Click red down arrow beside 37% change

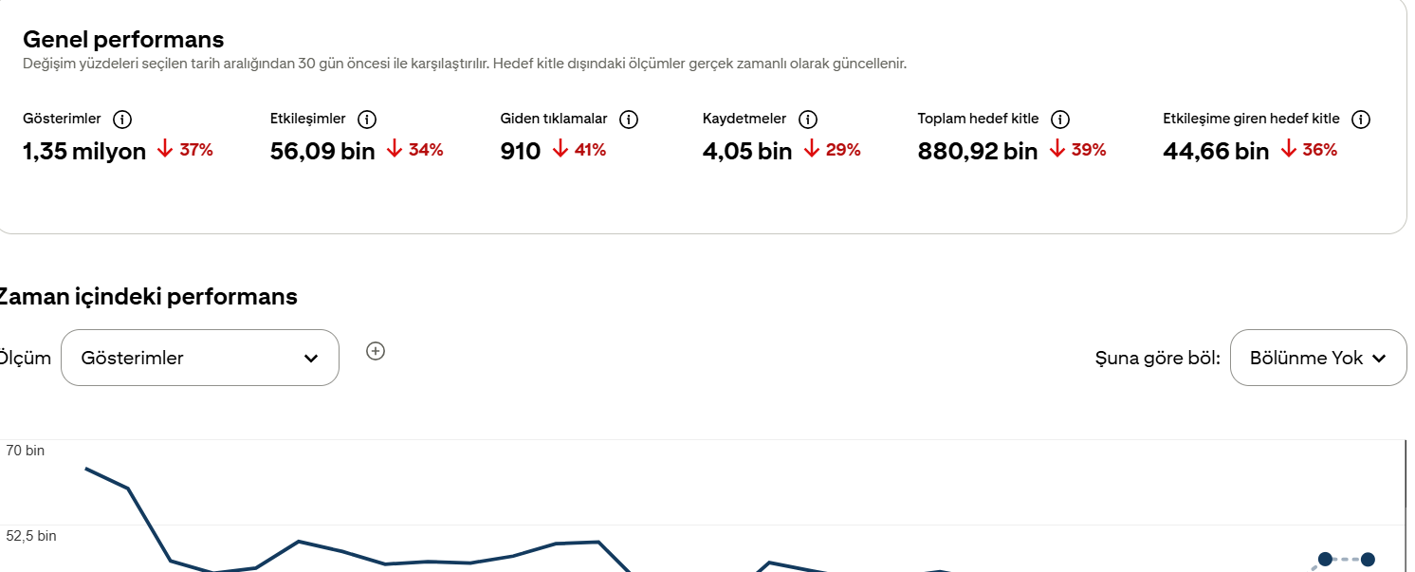(165, 149)
